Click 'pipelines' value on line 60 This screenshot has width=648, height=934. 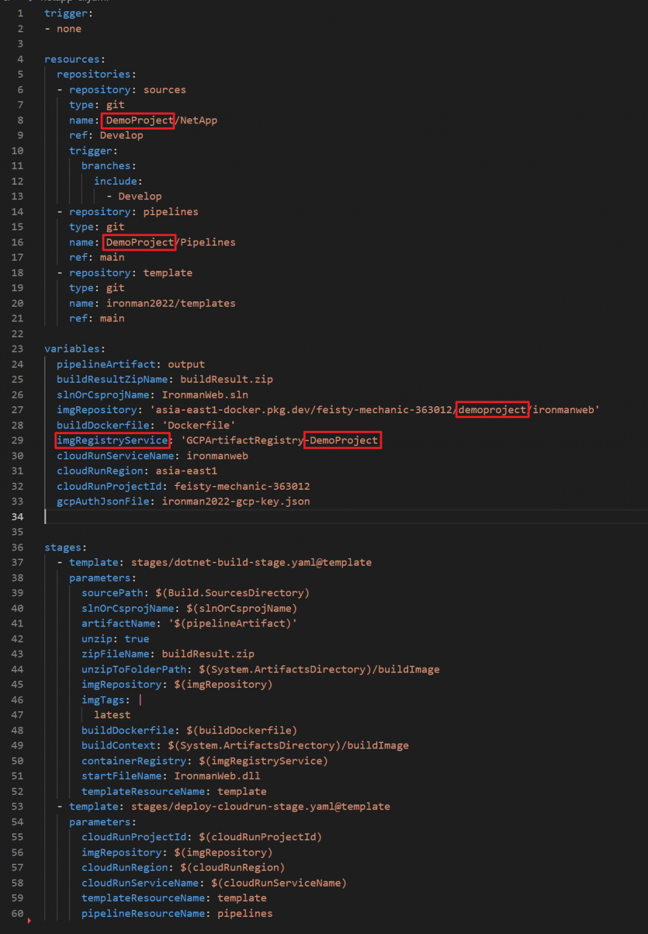point(245,914)
